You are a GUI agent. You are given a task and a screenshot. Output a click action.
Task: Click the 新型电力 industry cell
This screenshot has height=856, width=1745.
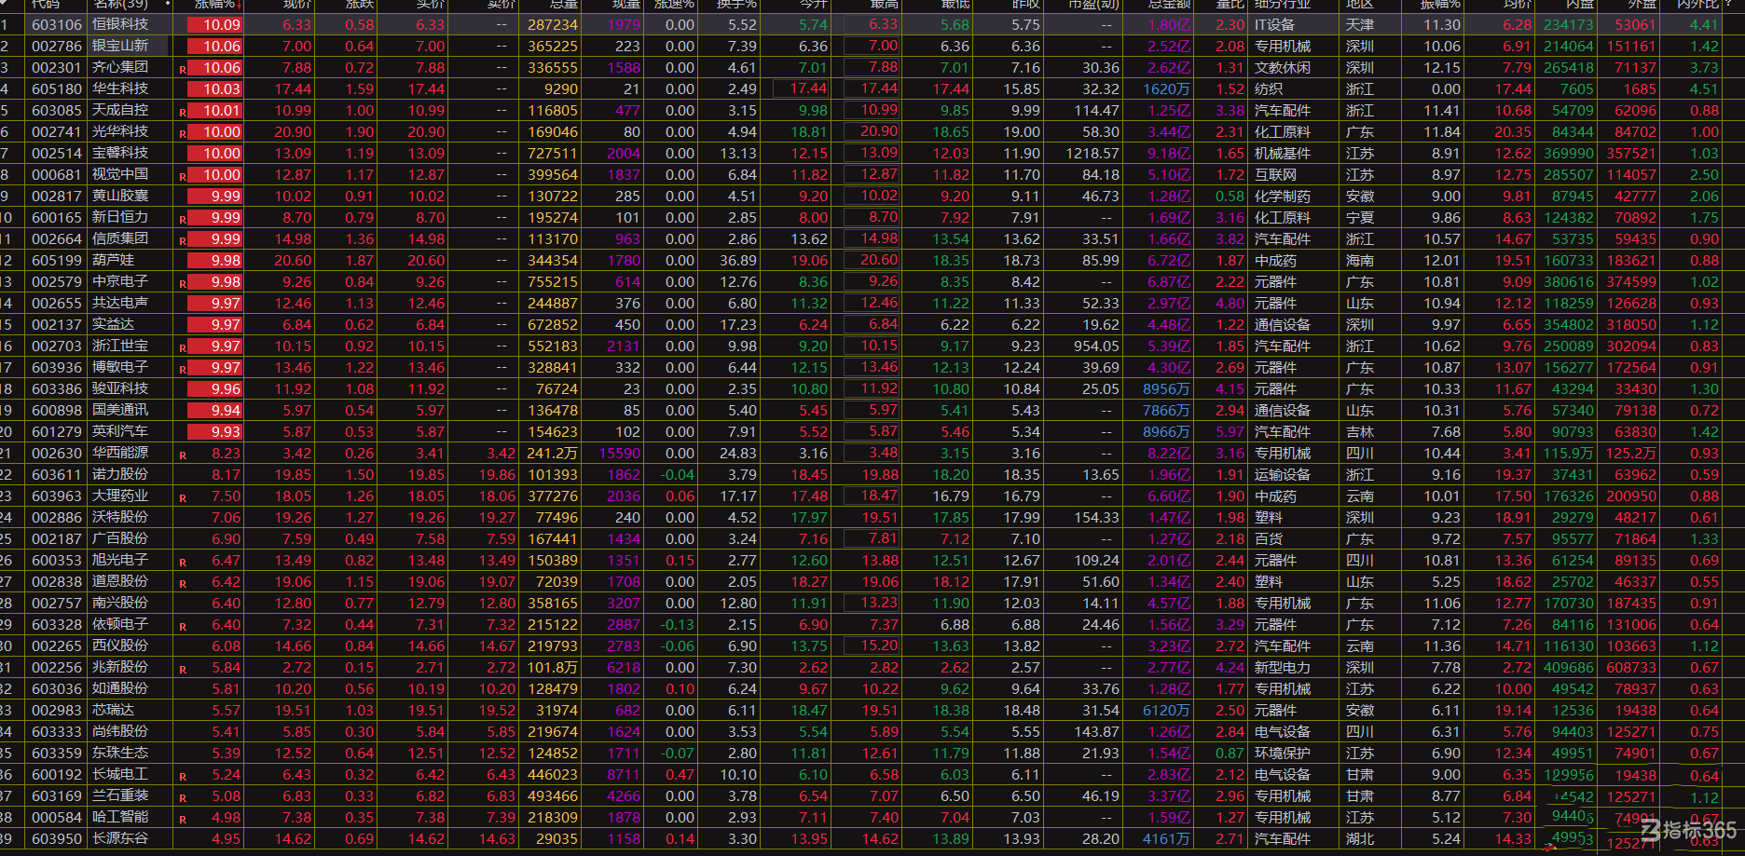pyautogui.click(x=1283, y=667)
